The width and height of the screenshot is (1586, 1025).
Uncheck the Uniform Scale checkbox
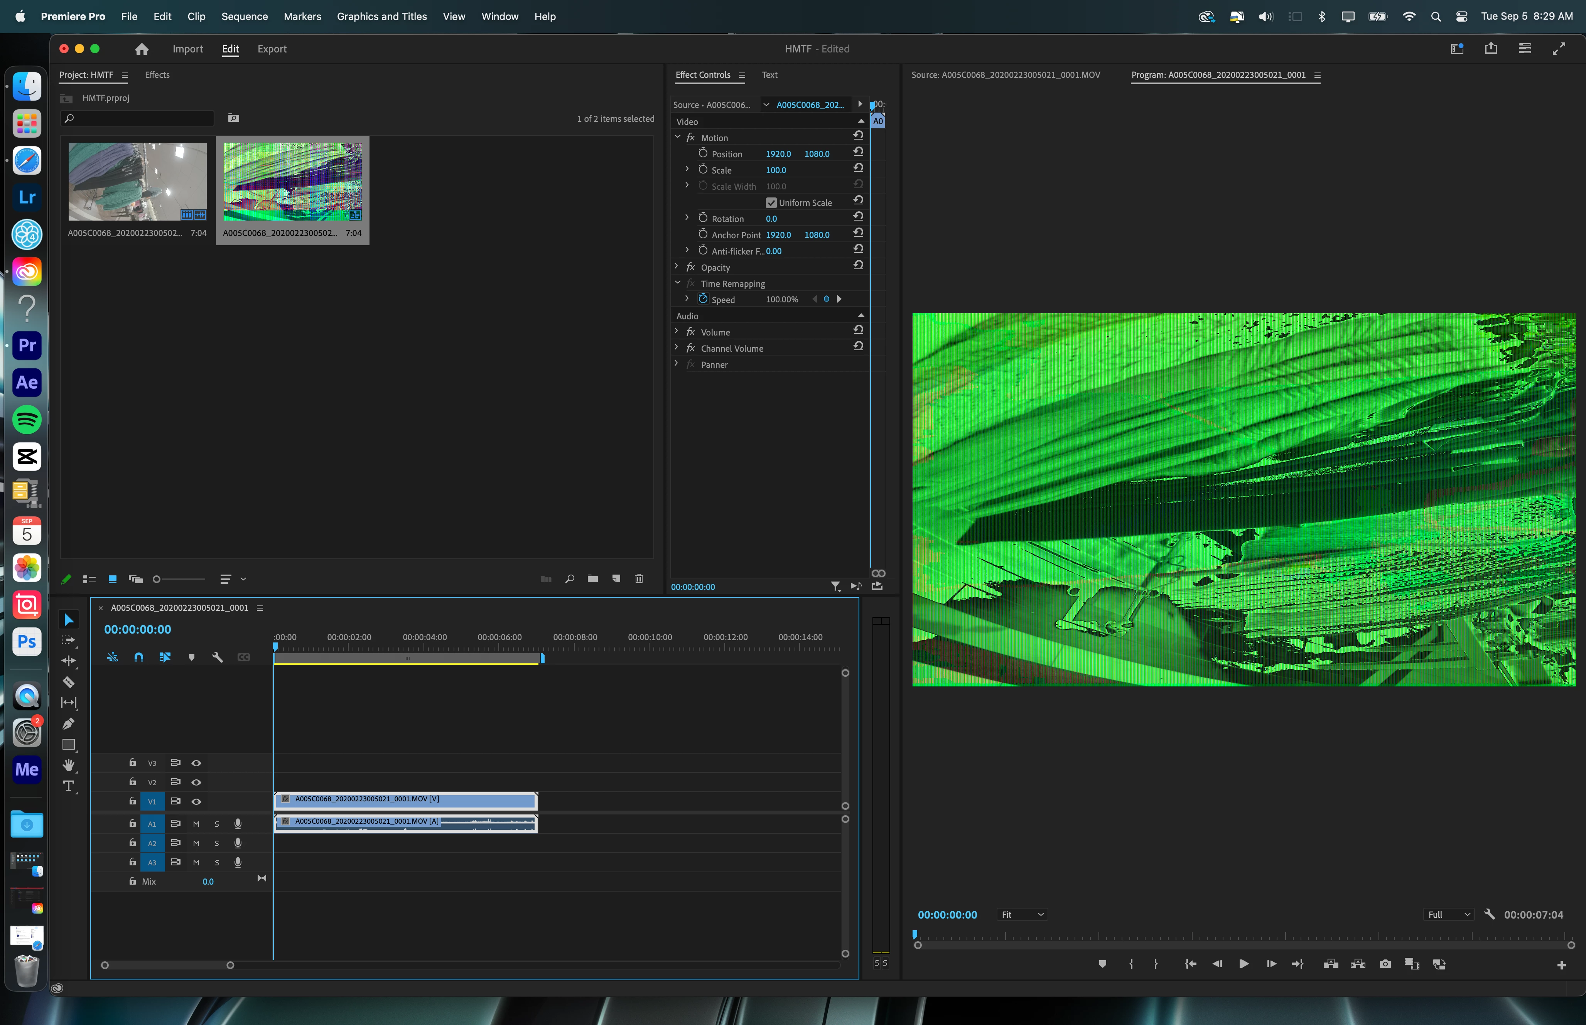coord(771,202)
